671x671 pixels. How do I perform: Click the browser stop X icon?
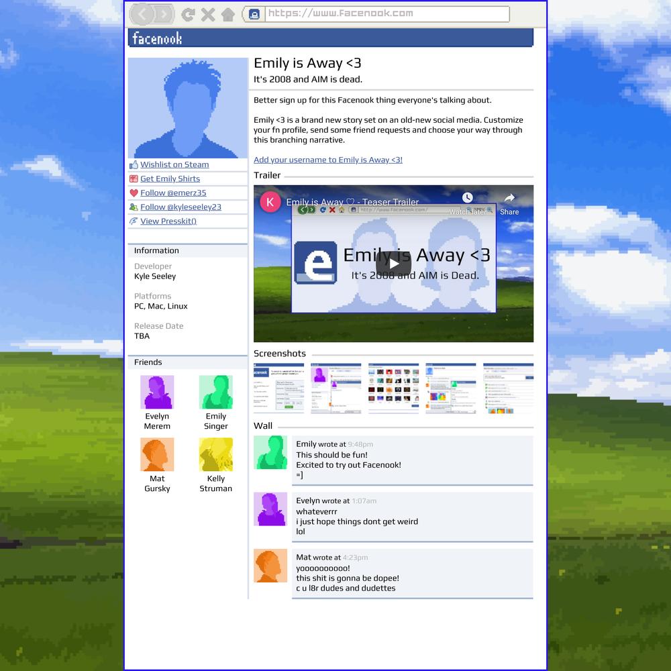point(208,15)
